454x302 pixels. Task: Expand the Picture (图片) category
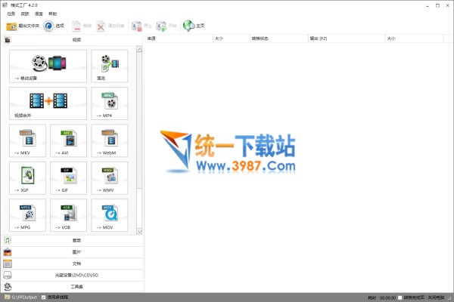coord(76,251)
